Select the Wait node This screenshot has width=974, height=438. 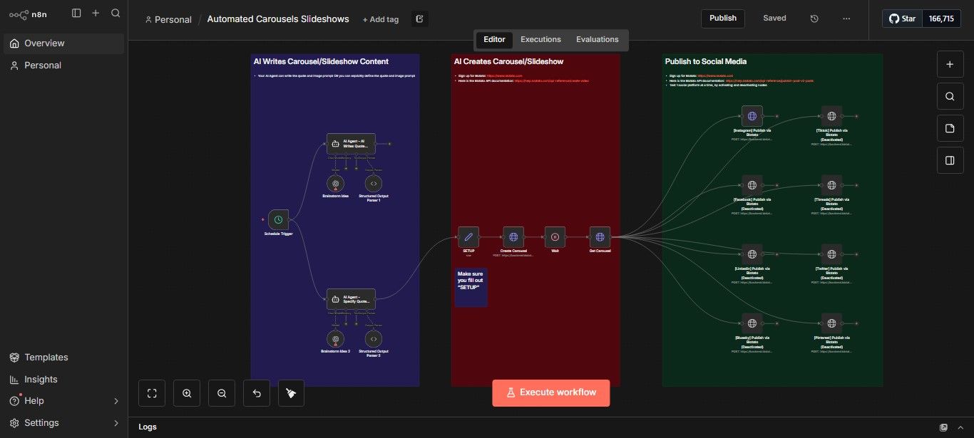tap(555, 236)
